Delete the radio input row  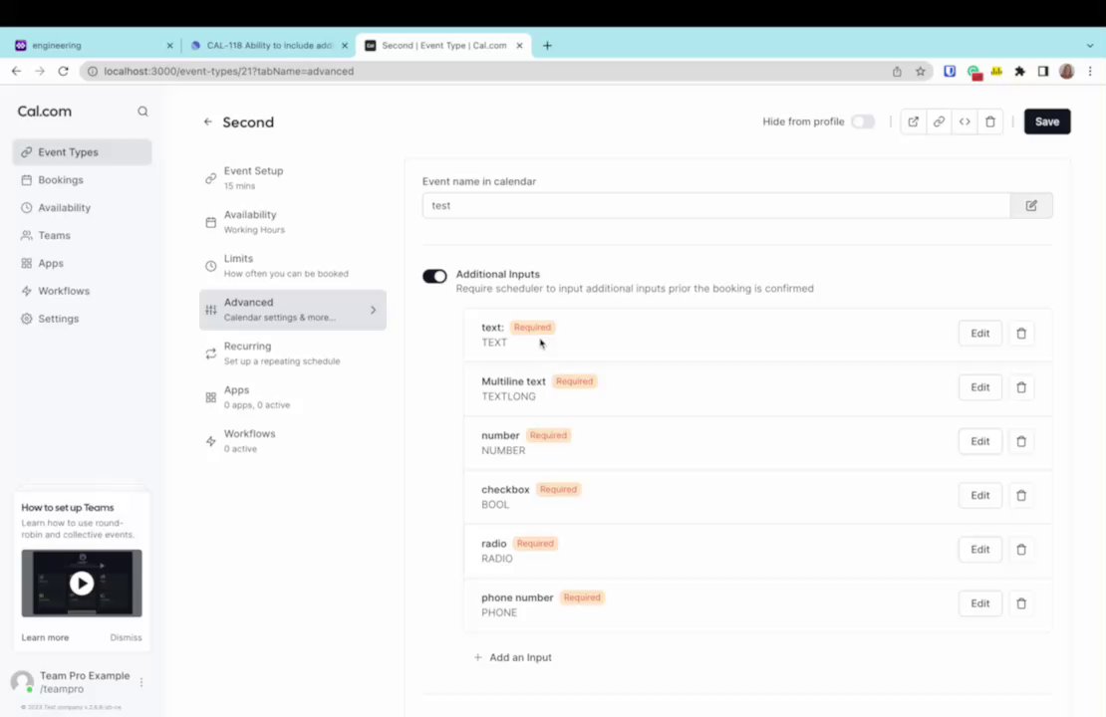coord(1020,550)
